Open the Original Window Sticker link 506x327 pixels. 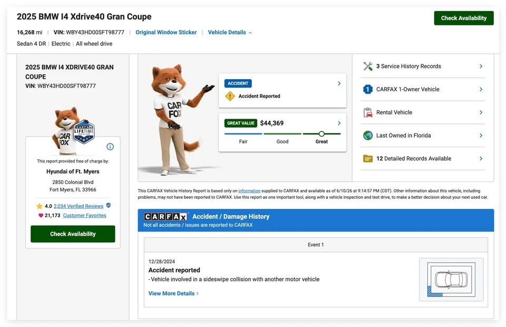166,32
